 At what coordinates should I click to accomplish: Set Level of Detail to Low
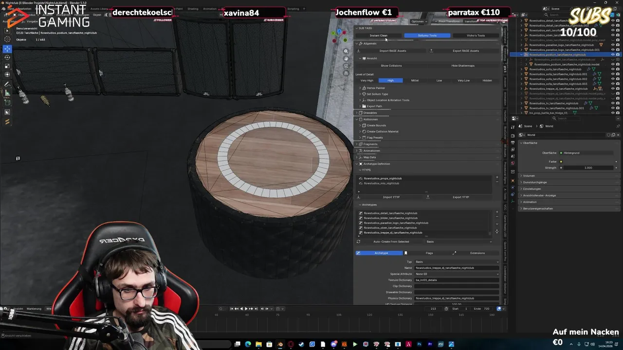(439, 80)
